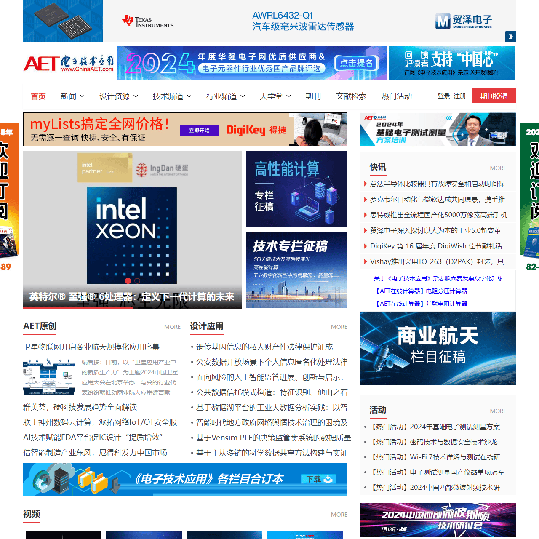Open article 面向风险的人工智能监管进展
The width and height of the screenshot is (539, 539).
click(270, 377)
